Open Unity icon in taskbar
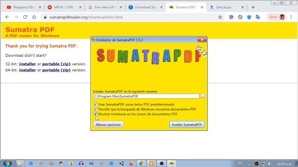298x167 pixels. [x=122, y=163]
